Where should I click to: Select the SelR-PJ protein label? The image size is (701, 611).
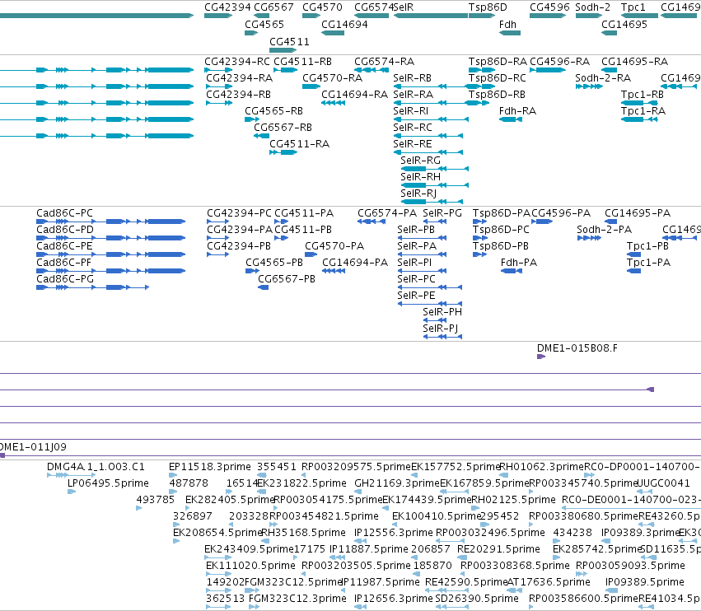coord(441,328)
